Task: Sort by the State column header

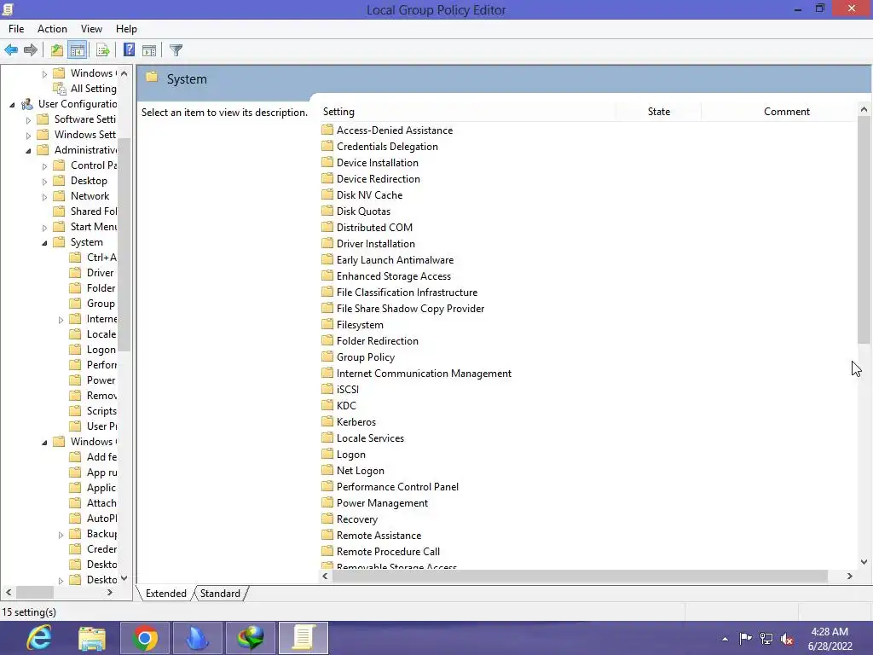Action: [659, 112]
